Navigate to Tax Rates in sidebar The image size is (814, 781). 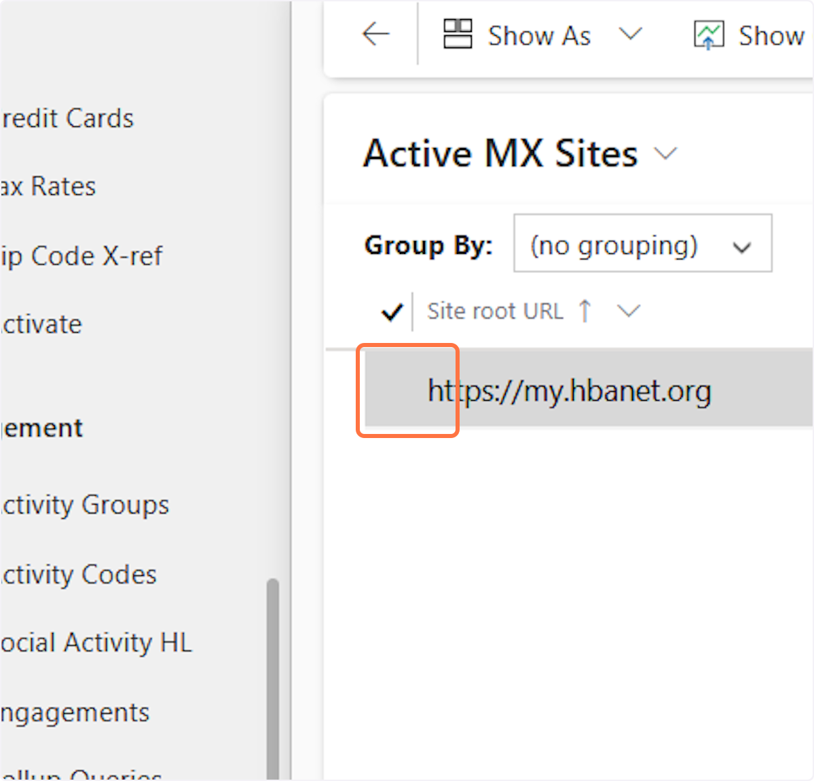[48, 186]
